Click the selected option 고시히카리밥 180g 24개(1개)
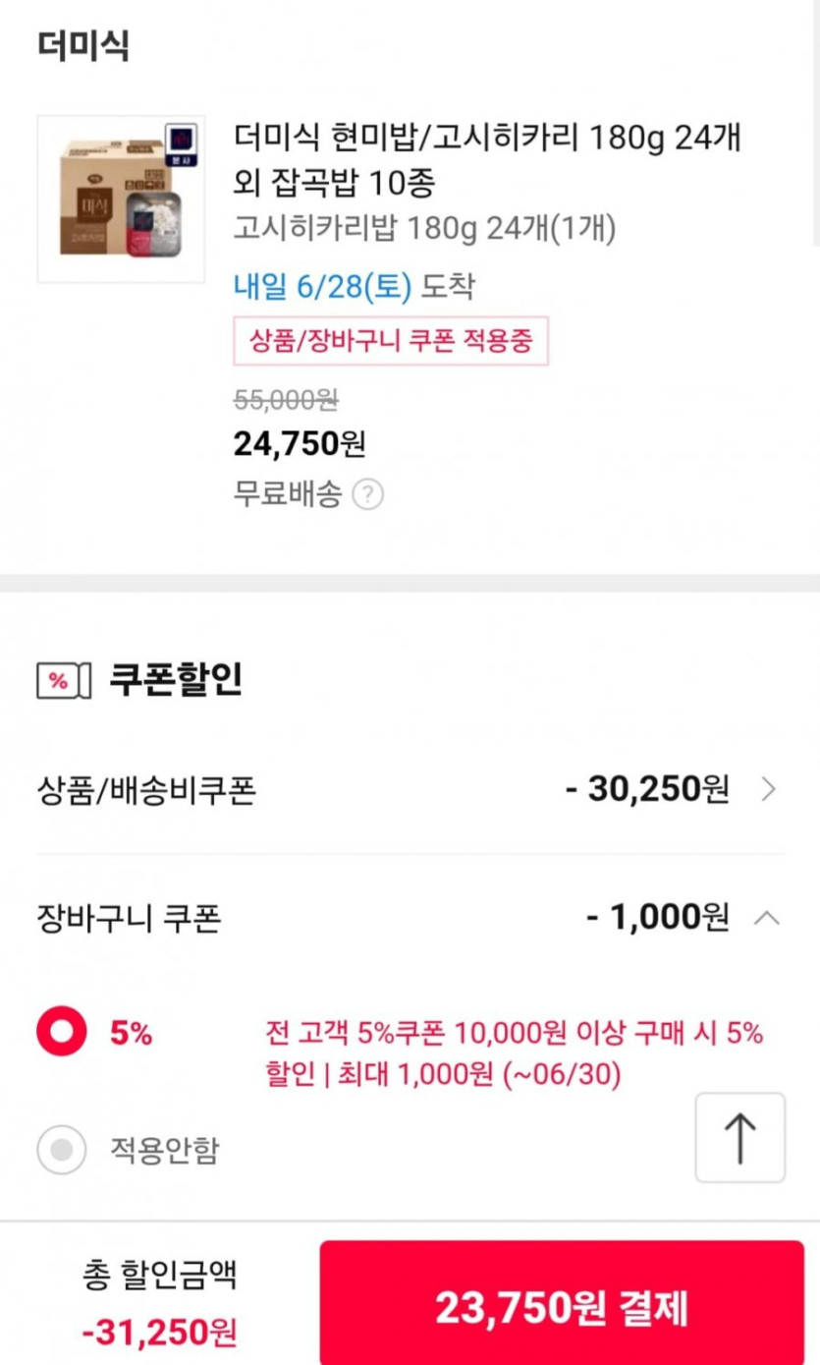 pyautogui.click(x=423, y=229)
